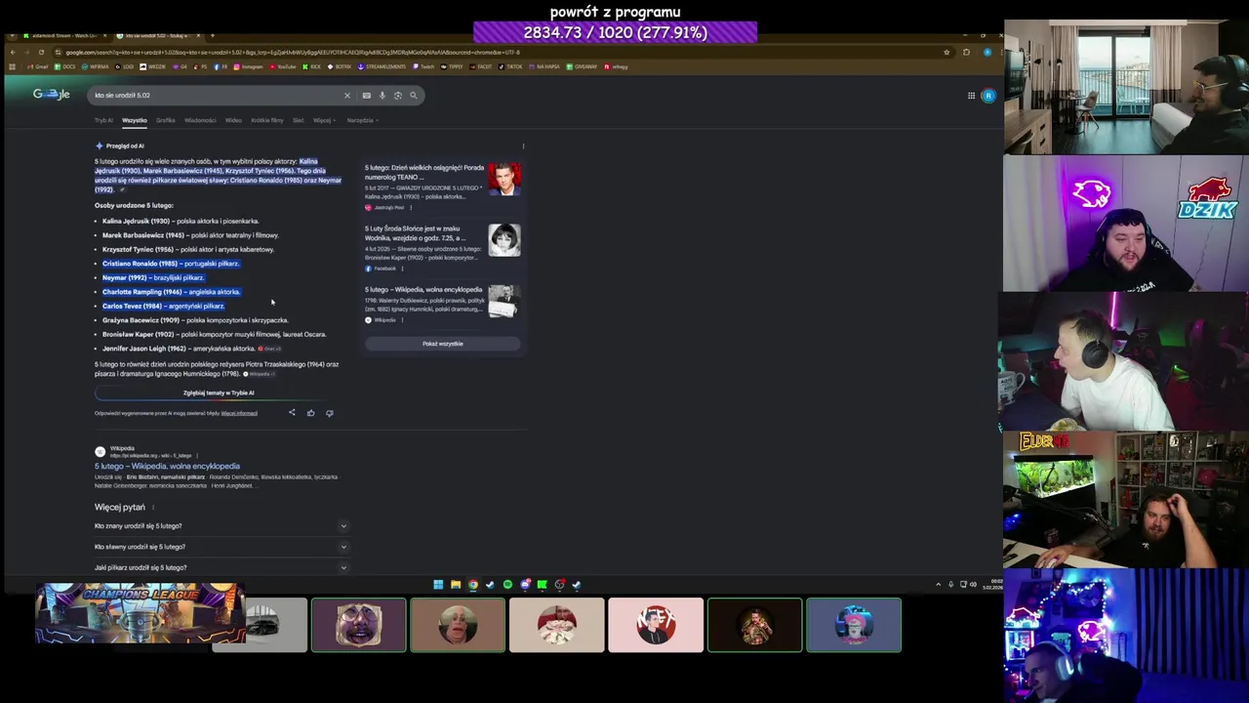
Task: Bookmark this page with star icon
Action: (x=947, y=52)
